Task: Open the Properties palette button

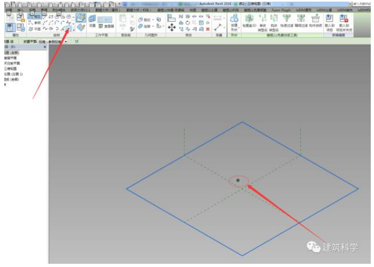Action: click(x=10, y=28)
